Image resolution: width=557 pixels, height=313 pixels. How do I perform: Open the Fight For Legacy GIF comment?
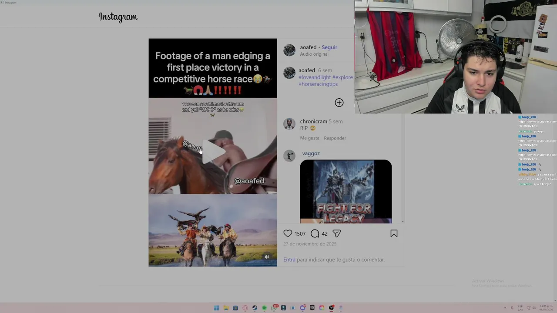click(x=346, y=191)
